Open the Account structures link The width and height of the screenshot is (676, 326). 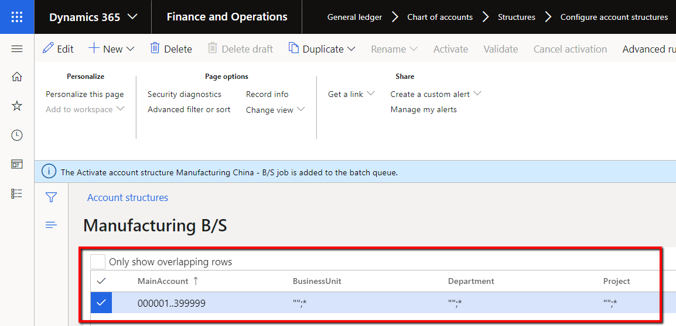tap(128, 197)
